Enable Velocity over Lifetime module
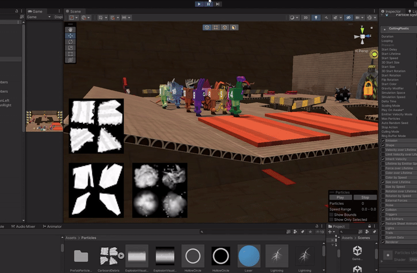The height and width of the screenshot is (273, 417). click(x=383, y=150)
